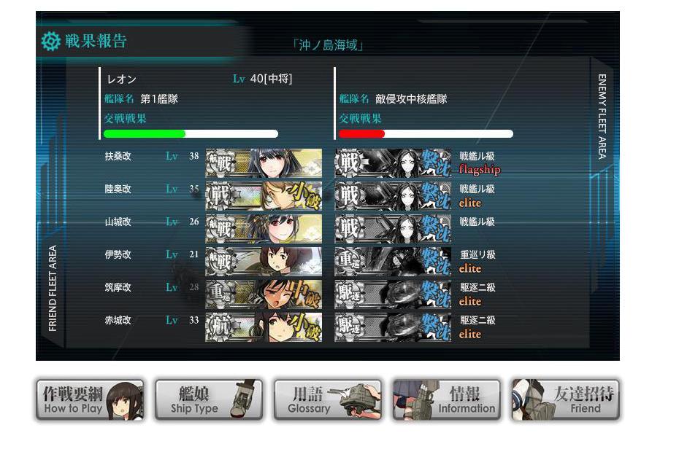Select the 伊勢改 ship banner
Image resolution: width=679 pixels, height=449 pixels.
(x=264, y=262)
